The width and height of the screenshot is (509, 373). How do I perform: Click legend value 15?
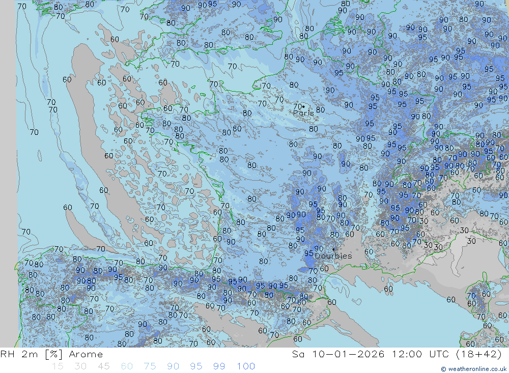coord(58,366)
